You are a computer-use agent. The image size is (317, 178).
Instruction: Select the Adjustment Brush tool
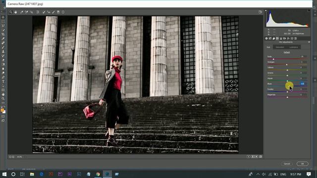[53, 12]
